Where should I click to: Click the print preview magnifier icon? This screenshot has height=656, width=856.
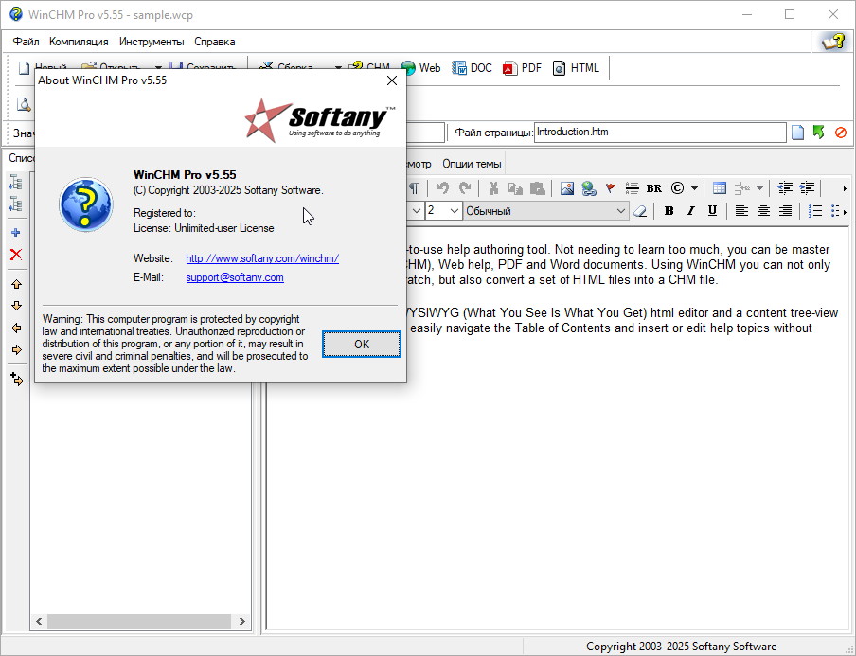click(x=24, y=104)
